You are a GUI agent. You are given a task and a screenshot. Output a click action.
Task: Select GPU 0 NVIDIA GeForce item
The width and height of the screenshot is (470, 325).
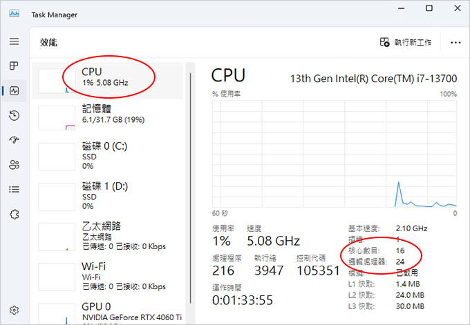pos(108,313)
